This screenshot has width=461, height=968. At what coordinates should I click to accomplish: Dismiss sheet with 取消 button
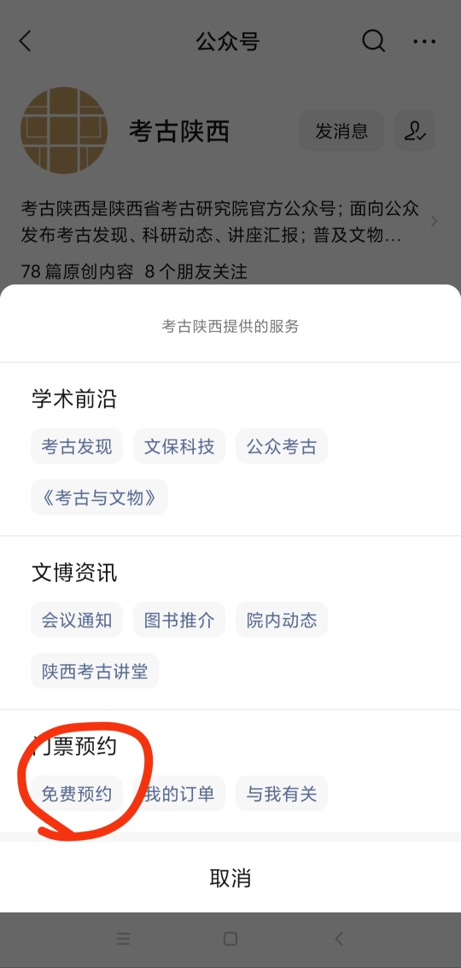(x=230, y=878)
